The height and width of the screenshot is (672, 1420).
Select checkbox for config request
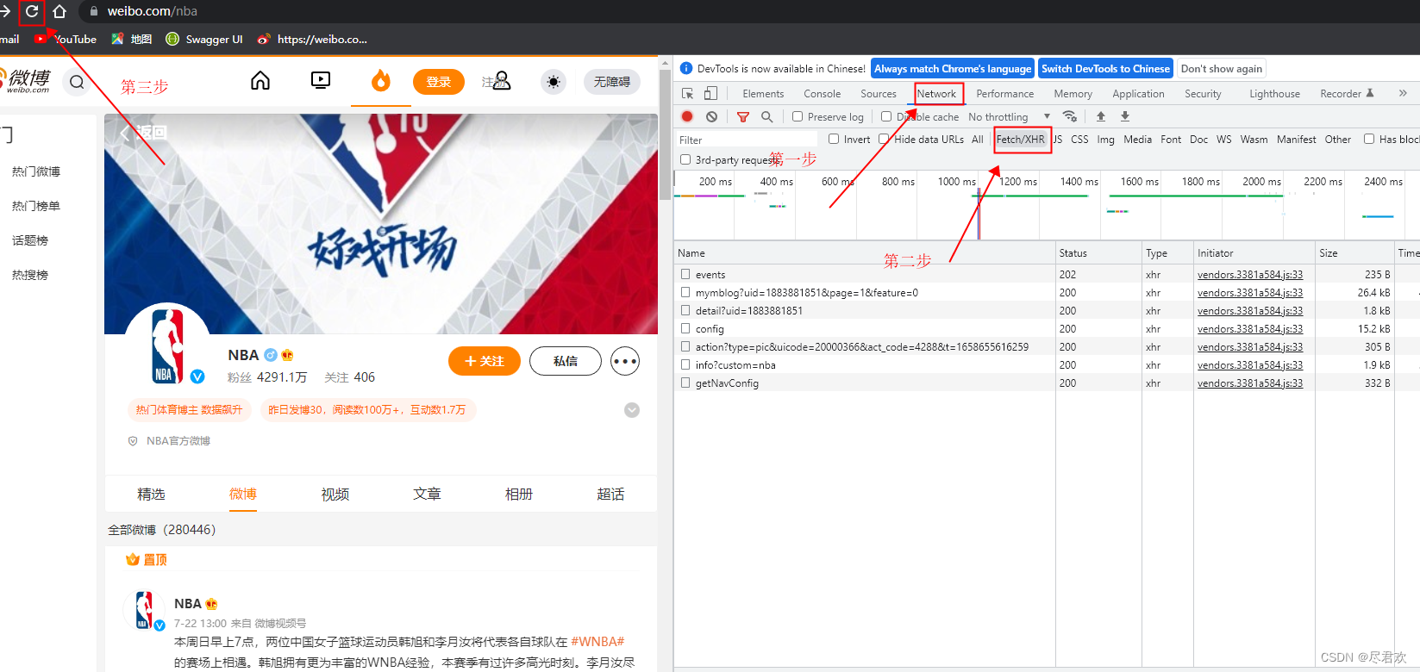coord(685,328)
